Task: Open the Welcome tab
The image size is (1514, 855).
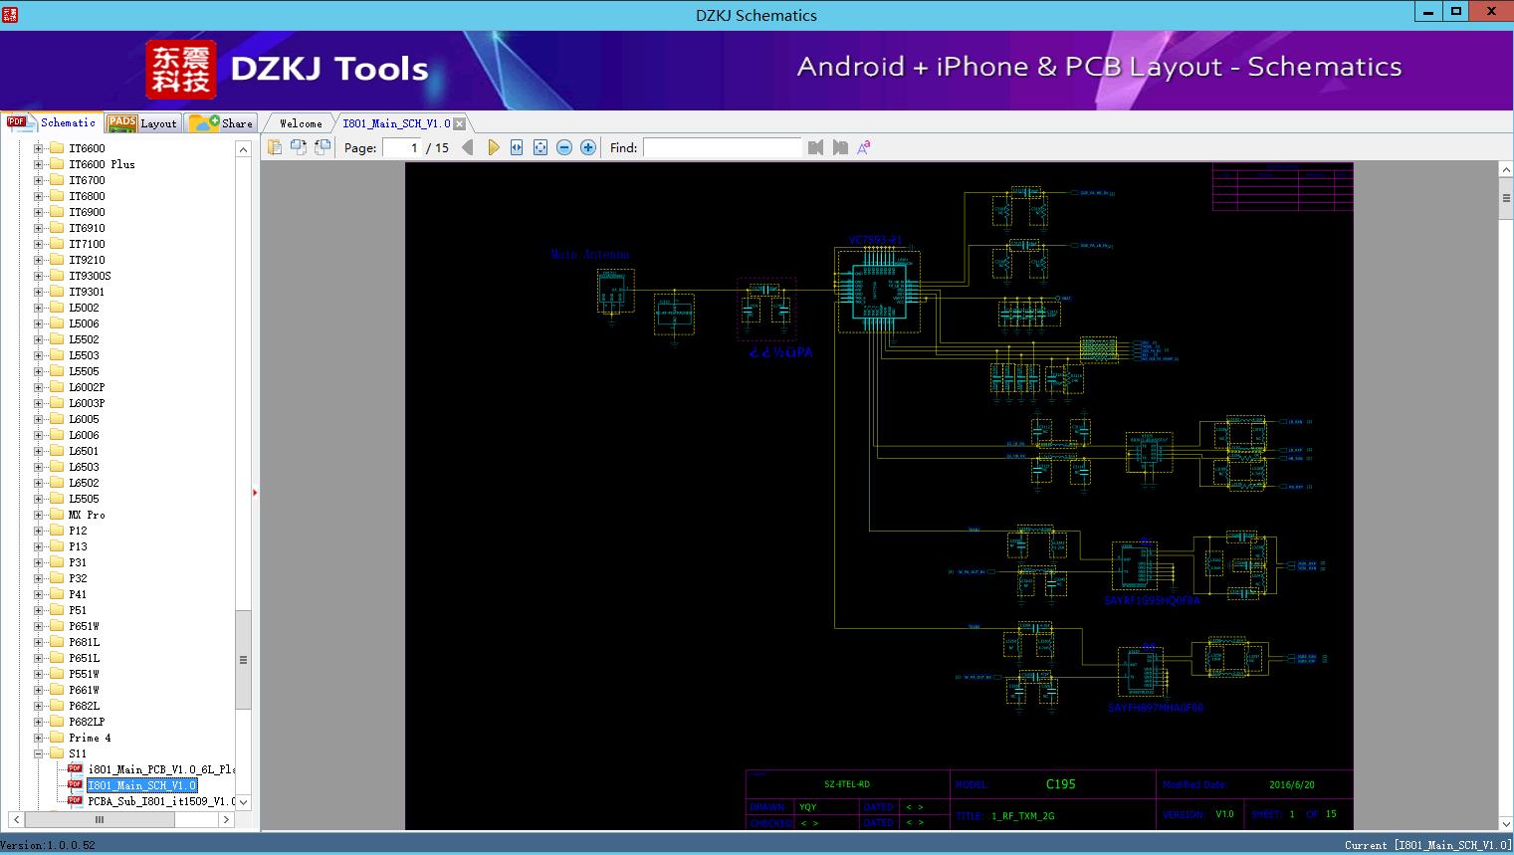Action: click(x=300, y=123)
